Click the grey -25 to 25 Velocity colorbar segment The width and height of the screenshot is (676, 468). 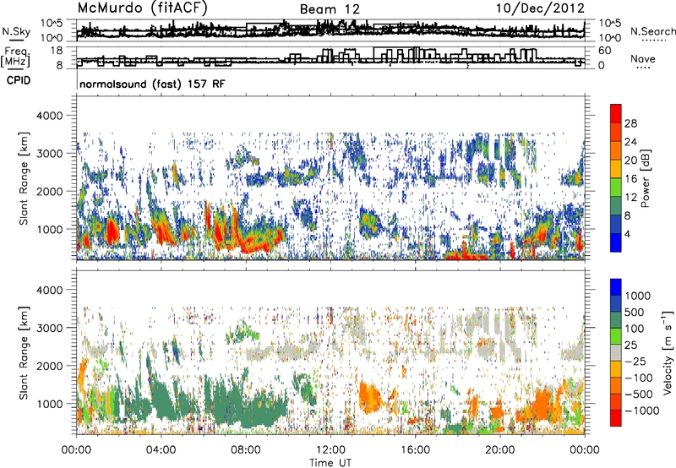[616, 353]
